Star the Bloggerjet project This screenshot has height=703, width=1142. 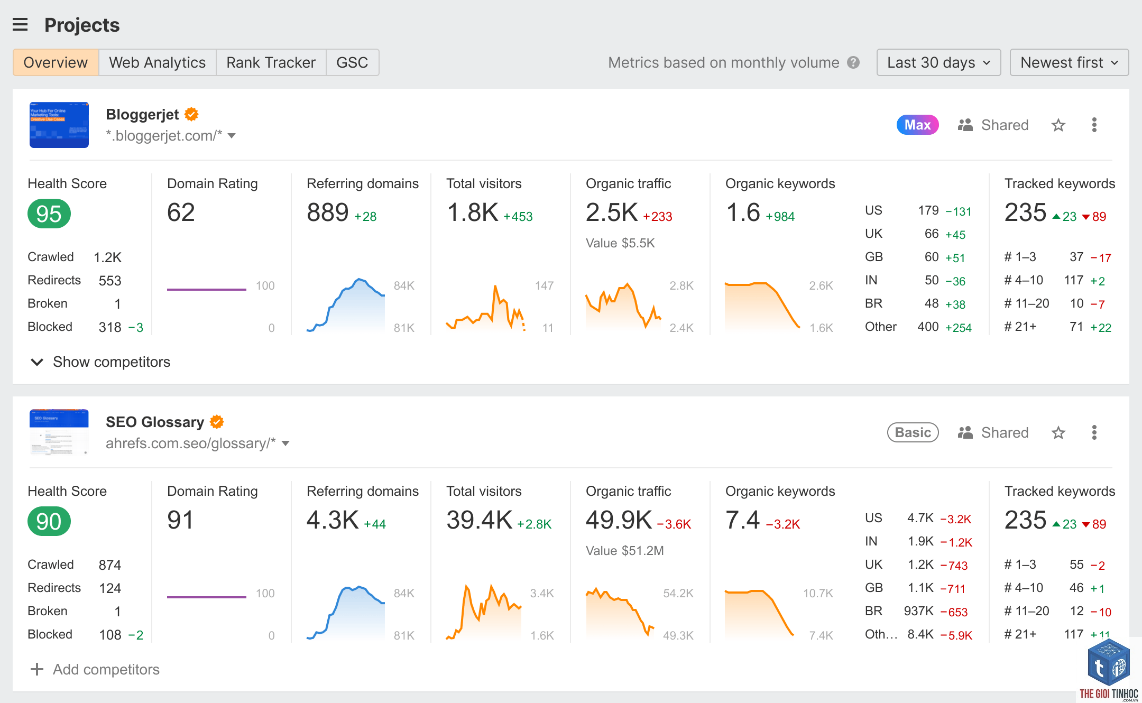click(x=1058, y=125)
